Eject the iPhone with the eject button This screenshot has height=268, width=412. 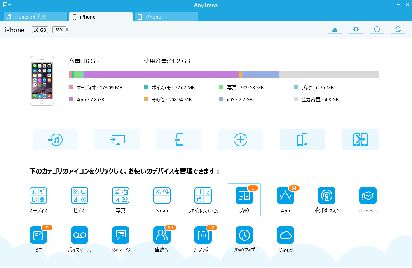click(x=335, y=29)
